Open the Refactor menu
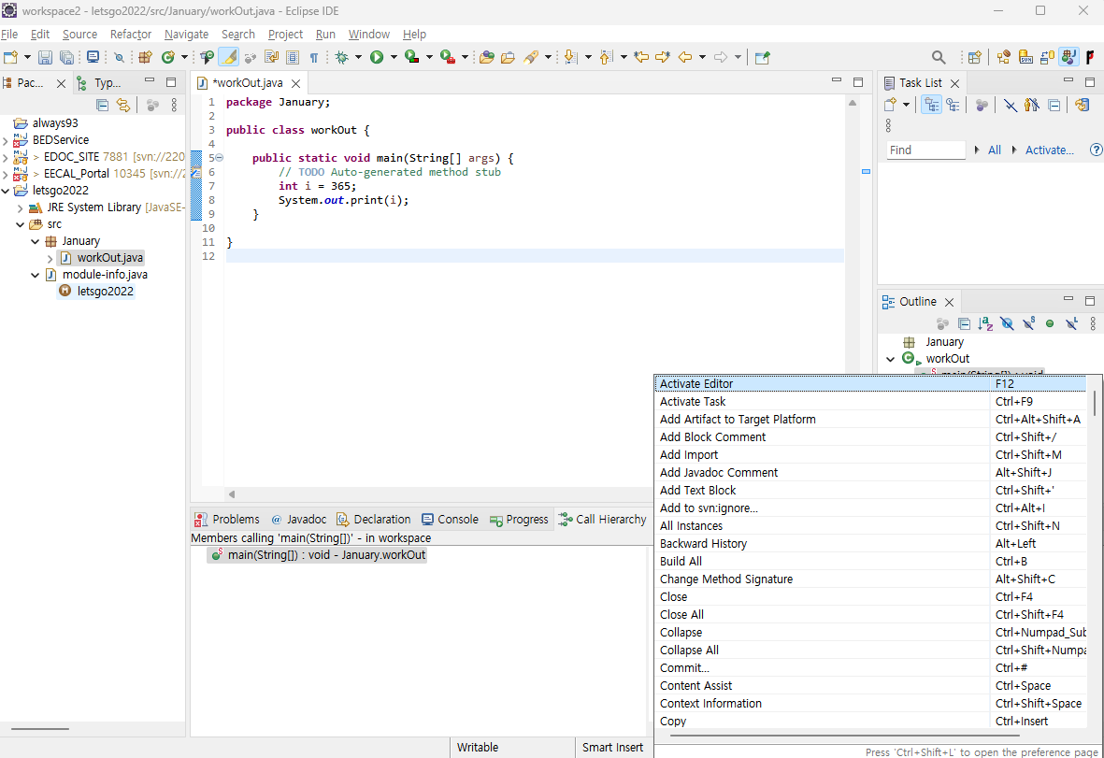 click(x=130, y=34)
